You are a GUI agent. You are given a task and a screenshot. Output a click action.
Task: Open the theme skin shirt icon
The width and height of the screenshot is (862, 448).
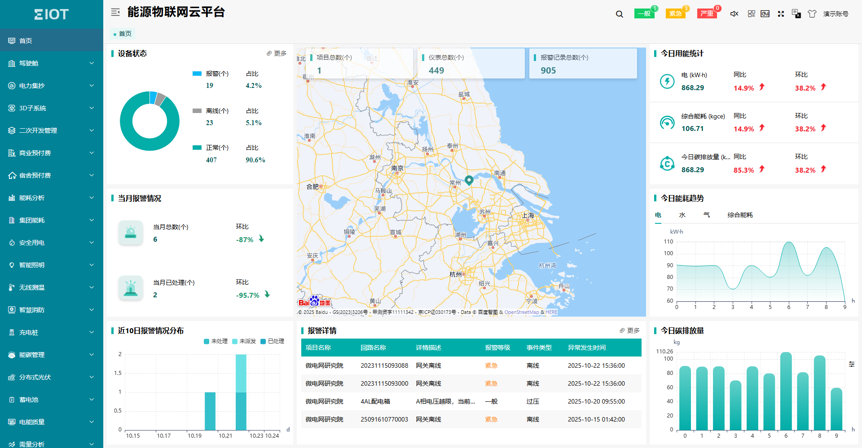(812, 14)
